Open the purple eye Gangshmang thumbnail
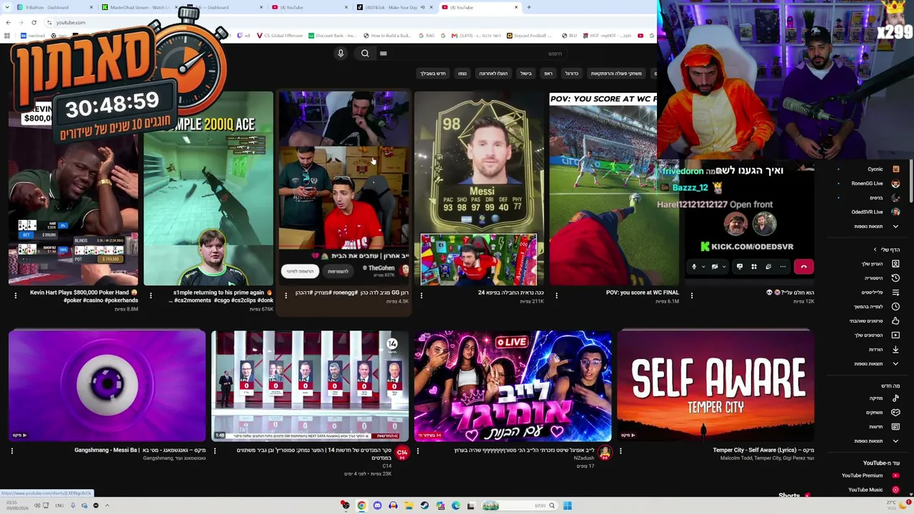 point(107,385)
